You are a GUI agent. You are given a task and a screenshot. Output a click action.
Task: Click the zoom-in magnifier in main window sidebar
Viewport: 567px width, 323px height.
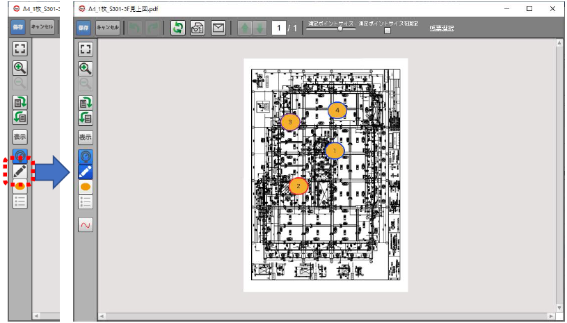click(86, 68)
